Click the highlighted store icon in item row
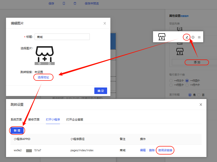Viewport: 217px width, 162px height. (x=162, y=37)
